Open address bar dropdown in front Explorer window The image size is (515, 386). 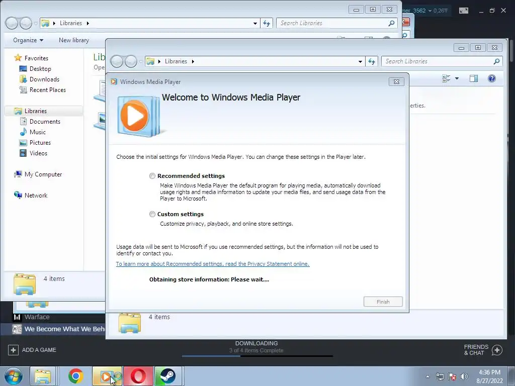pos(360,61)
